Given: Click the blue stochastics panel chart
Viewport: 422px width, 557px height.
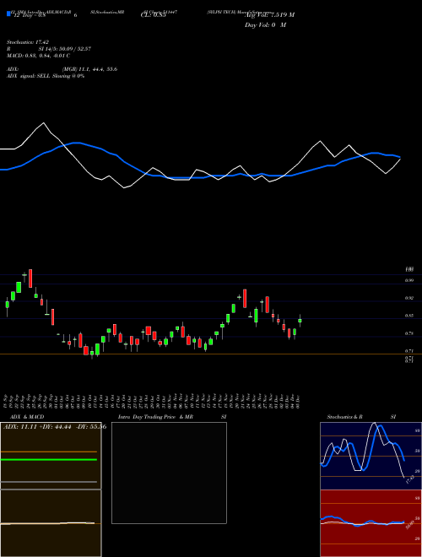Looking at the screenshot, I should pyautogui.click(x=371, y=456).
